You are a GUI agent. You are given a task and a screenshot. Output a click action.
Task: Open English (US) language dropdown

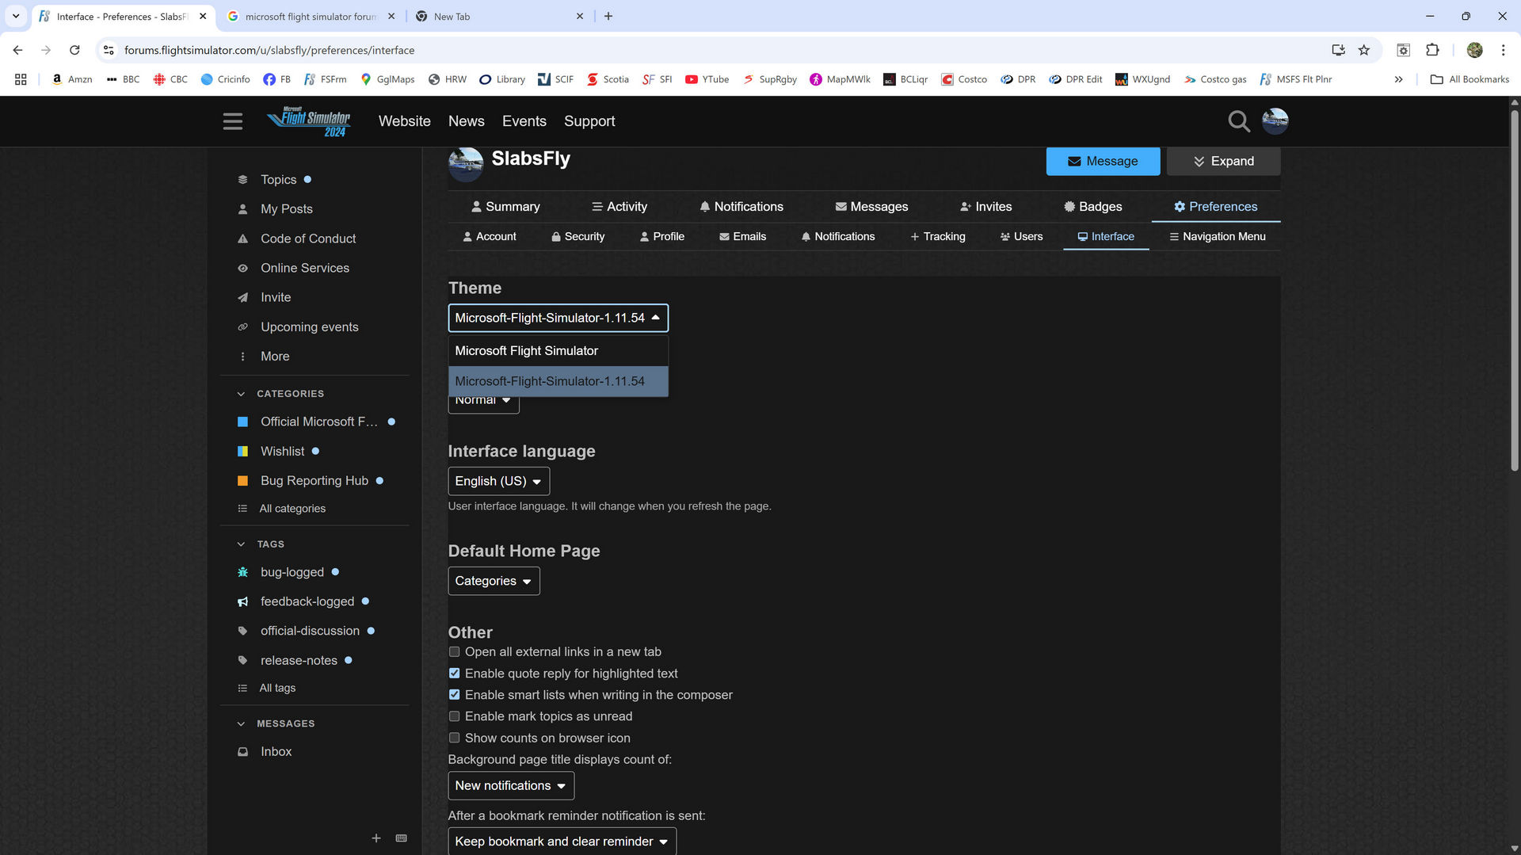(498, 481)
